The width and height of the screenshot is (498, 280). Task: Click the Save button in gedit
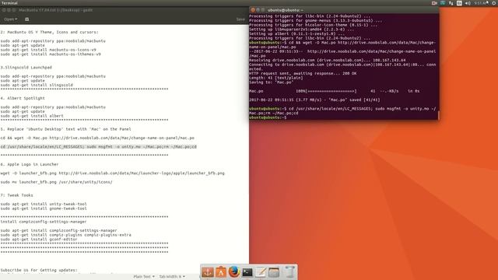coord(240,19)
